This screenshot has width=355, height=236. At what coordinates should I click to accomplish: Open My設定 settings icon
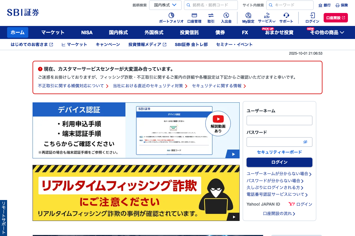(248, 16)
